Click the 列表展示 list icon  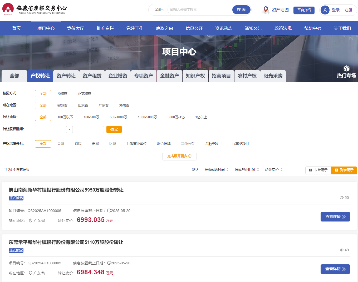pyautogui.click(x=336, y=170)
